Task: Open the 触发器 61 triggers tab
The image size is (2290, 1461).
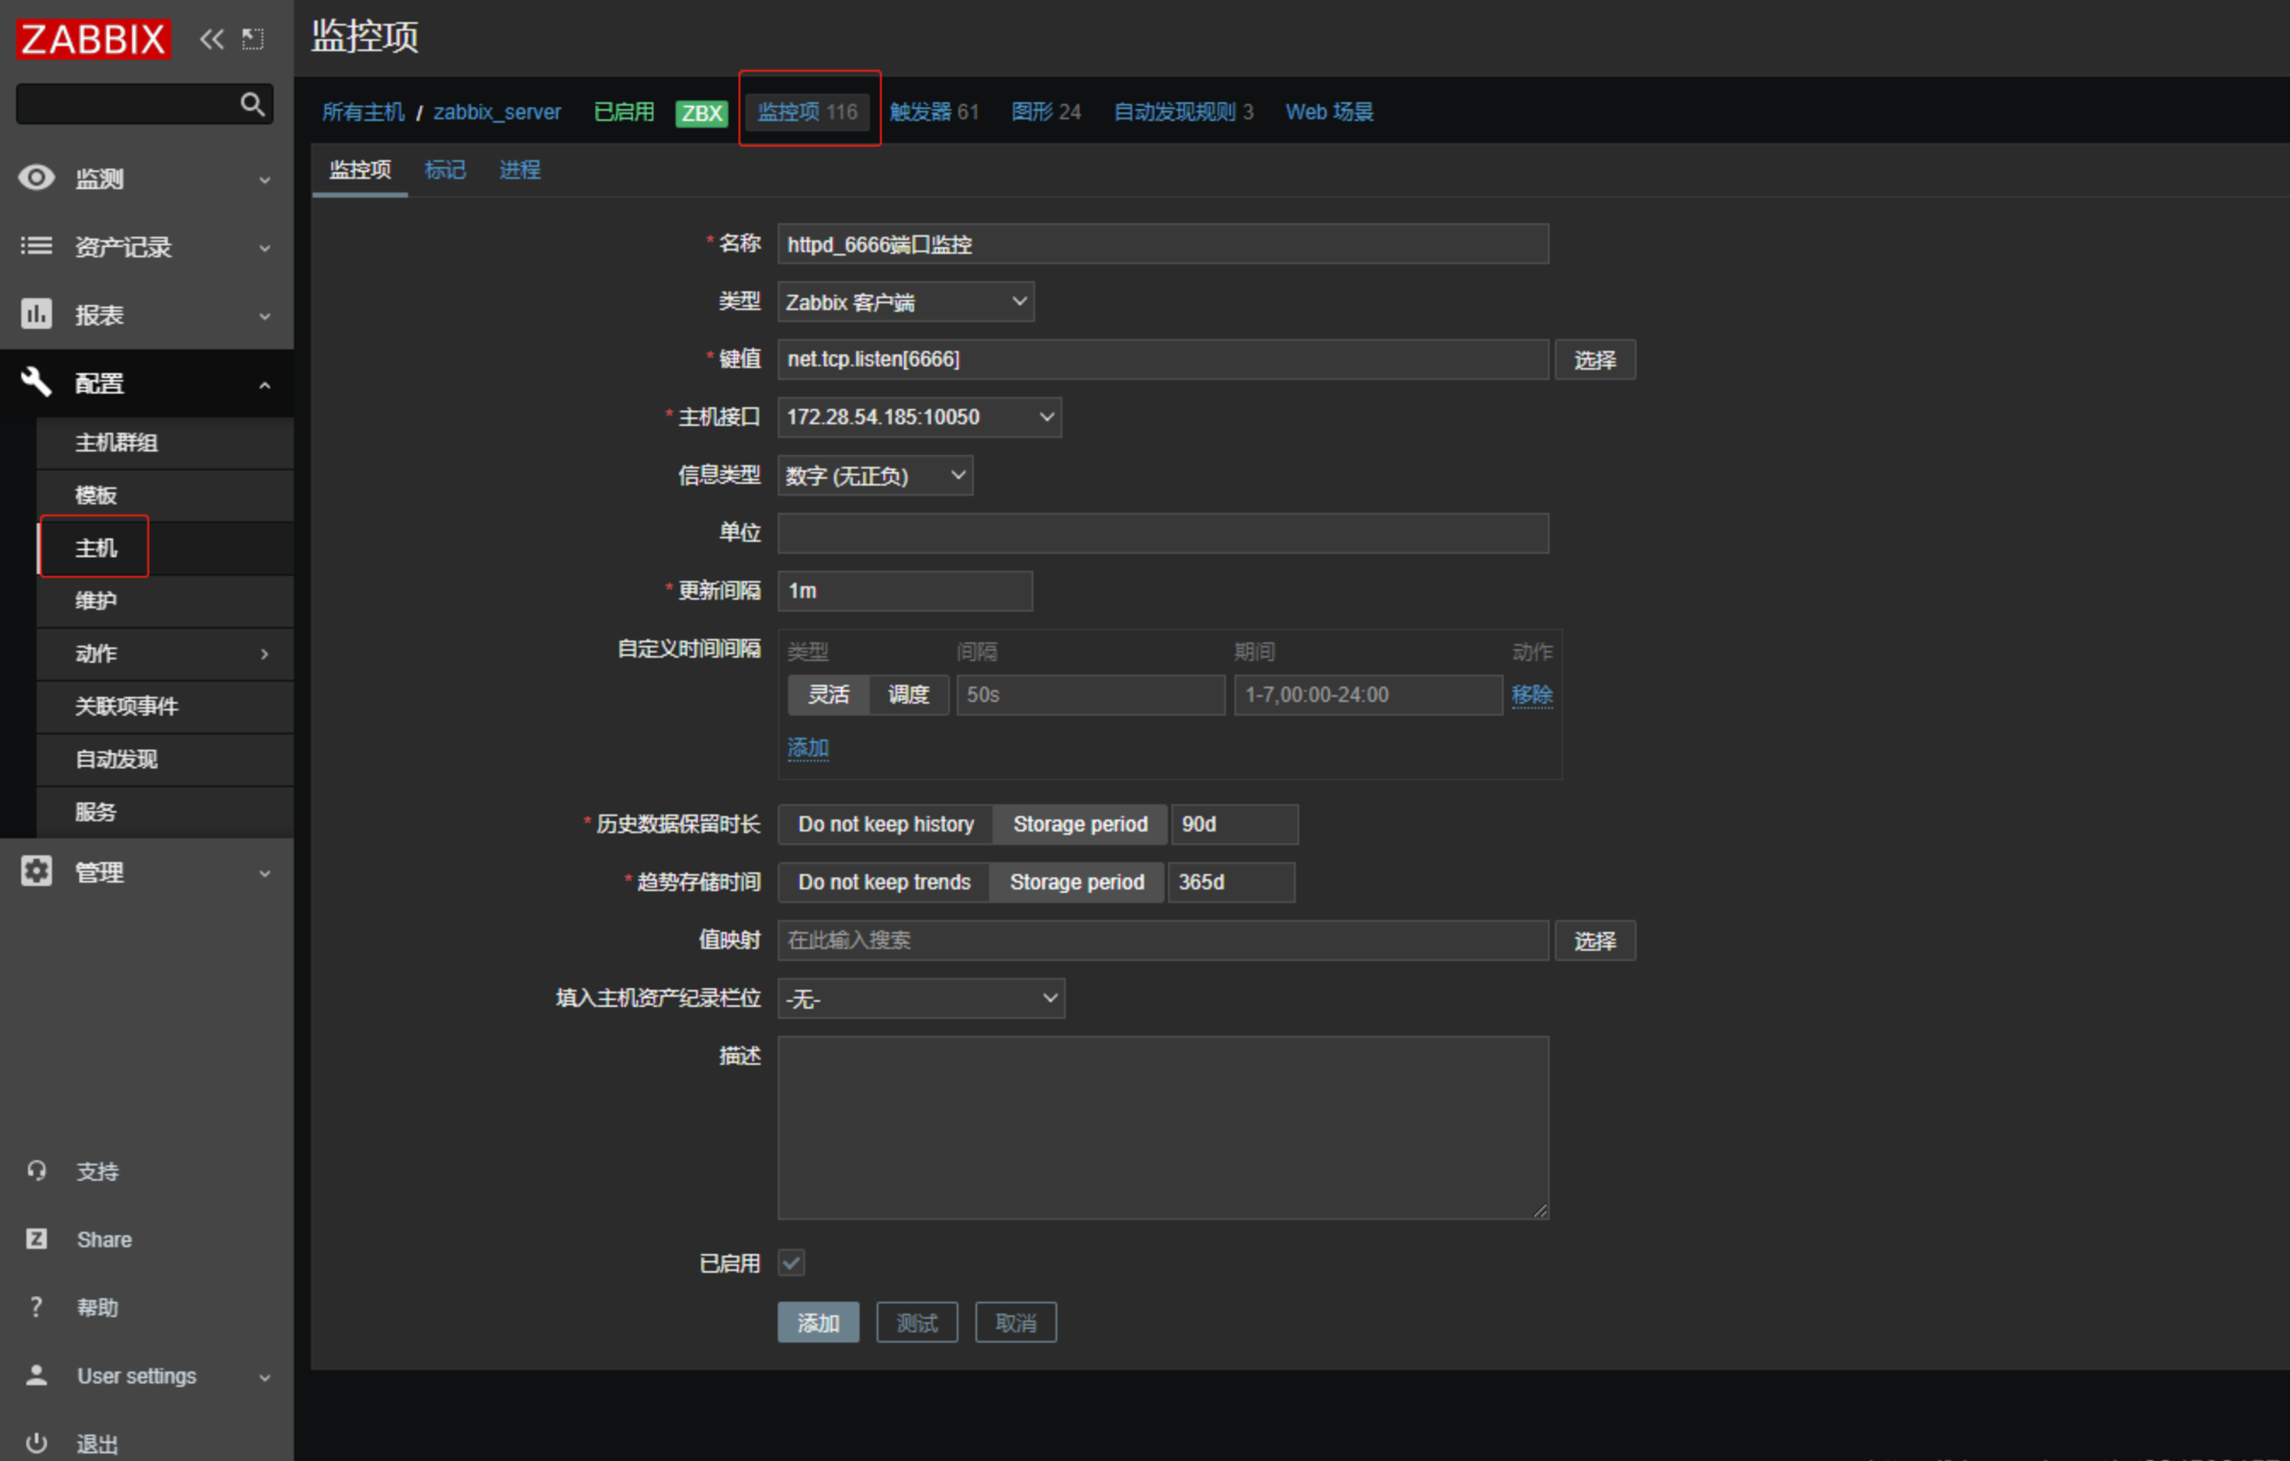Action: 933,112
